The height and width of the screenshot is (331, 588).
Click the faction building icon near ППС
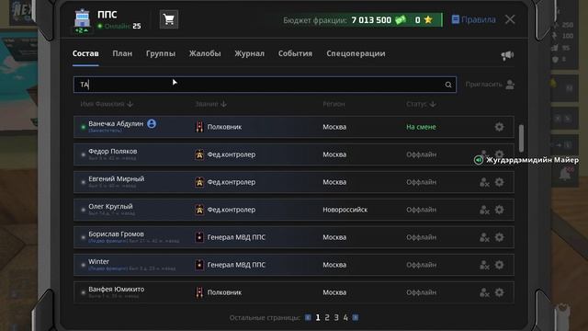(82, 18)
